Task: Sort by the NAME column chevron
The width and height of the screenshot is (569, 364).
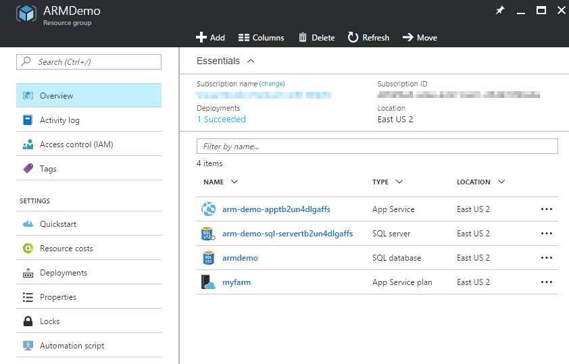Action: pyautogui.click(x=234, y=182)
